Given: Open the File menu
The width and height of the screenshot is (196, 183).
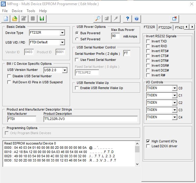Looking at the screenshot, I should click(5, 11).
